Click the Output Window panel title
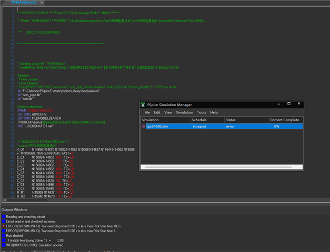The height and width of the screenshot is (252, 330). [14, 209]
